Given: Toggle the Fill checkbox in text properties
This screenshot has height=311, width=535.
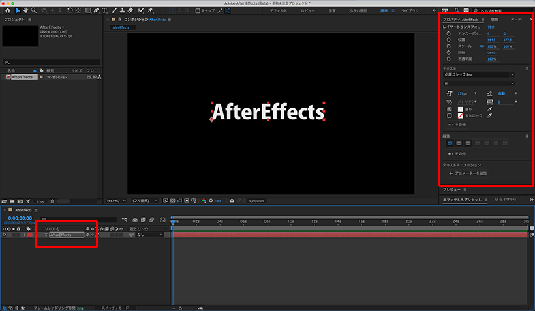Looking at the screenshot, I should click(450, 110).
